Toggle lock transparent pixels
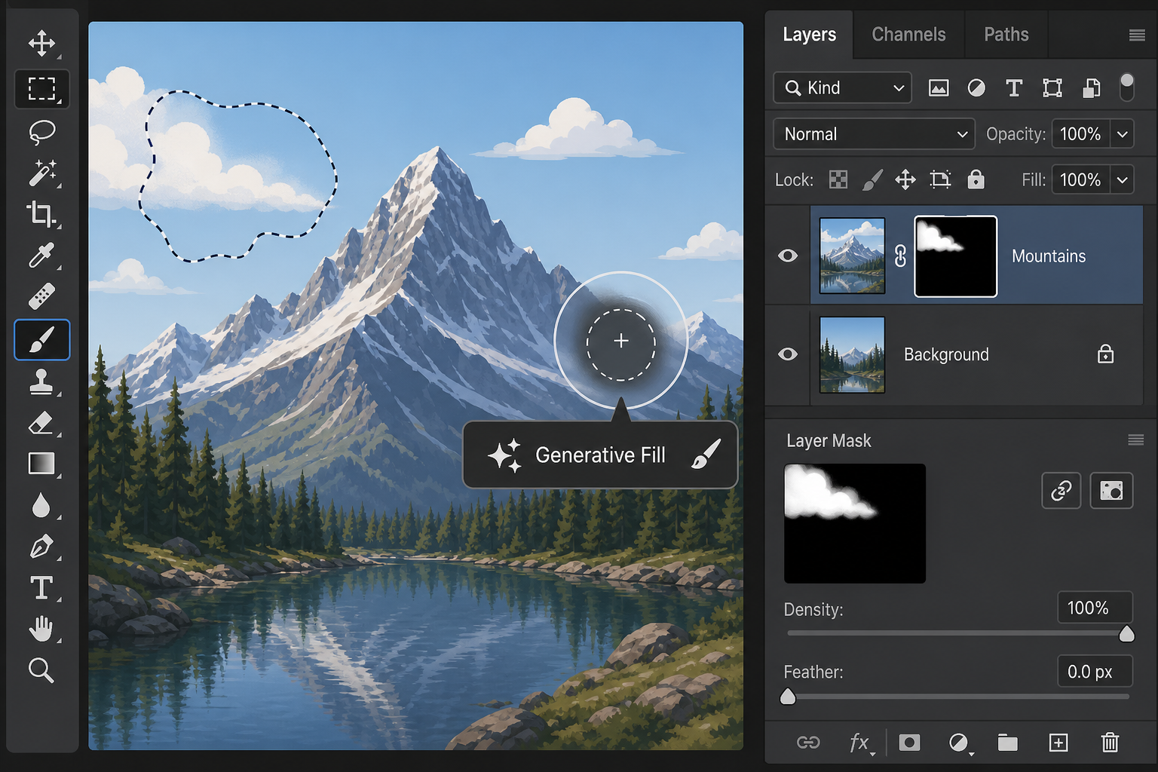 tap(838, 179)
